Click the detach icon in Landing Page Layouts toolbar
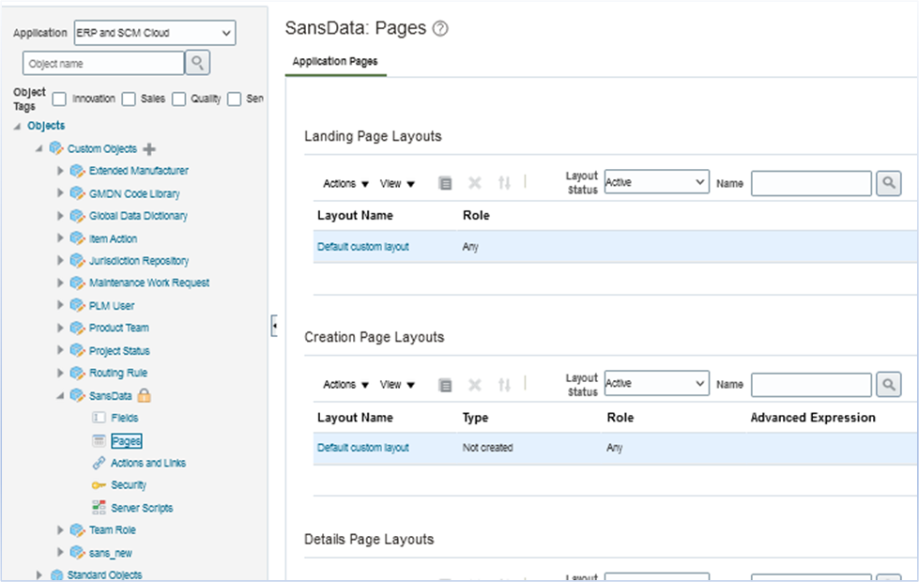 click(445, 183)
